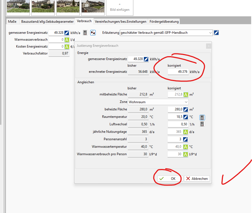
Task: Open the Bauzustand/allg.Gebäudeparameter tab
Action: click(47, 22)
